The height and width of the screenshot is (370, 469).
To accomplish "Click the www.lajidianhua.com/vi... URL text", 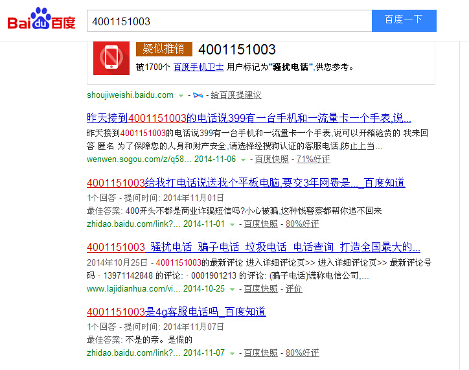I will tap(133, 288).
